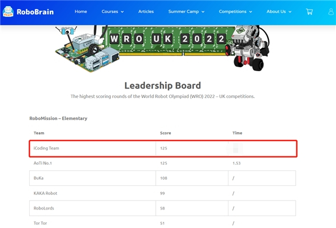Open the user account icon

(x=331, y=12)
